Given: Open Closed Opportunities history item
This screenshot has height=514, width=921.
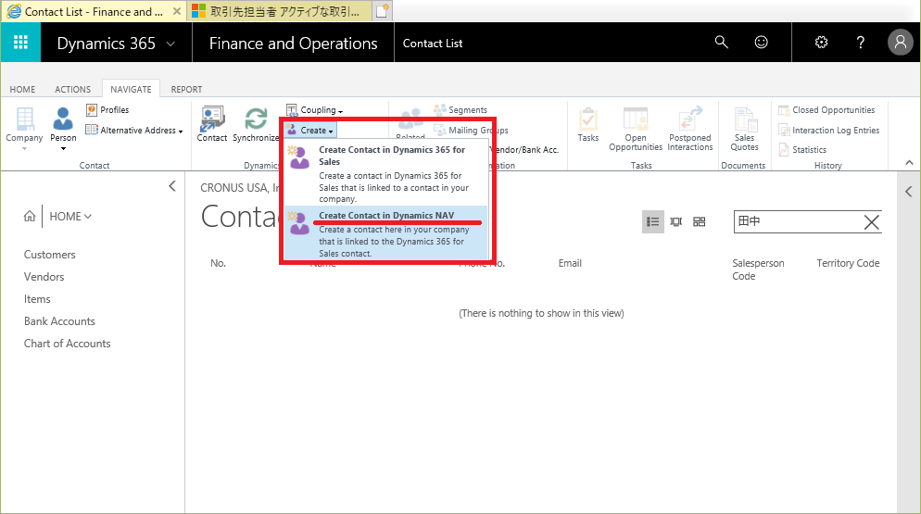Looking at the screenshot, I should tap(826, 110).
